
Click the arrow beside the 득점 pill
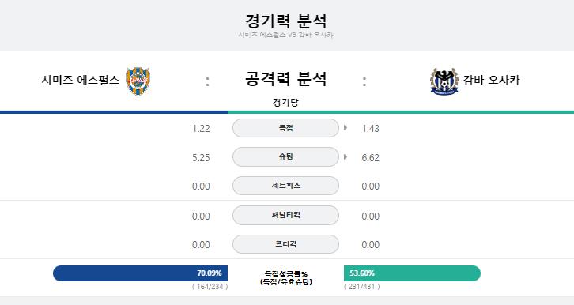coord(346,128)
